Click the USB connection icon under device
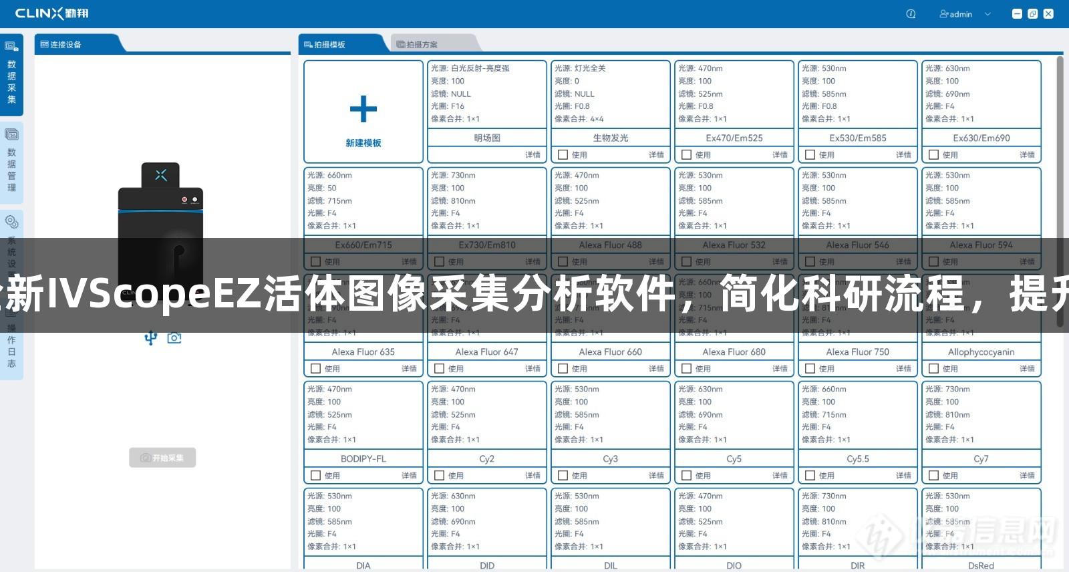This screenshot has width=1069, height=572. coord(151,338)
